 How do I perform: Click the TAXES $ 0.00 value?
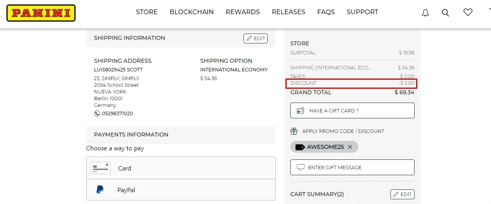pos(407,76)
